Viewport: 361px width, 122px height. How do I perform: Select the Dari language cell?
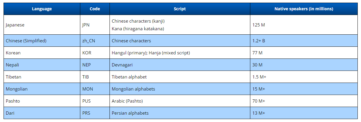(10, 113)
